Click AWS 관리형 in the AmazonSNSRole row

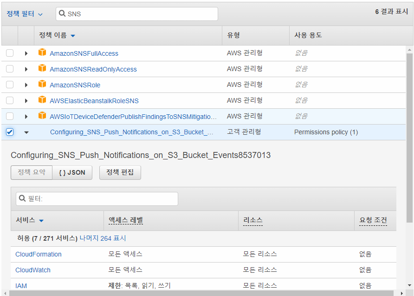click(x=245, y=85)
